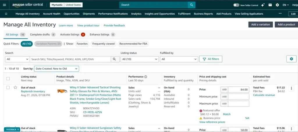Click the Amazon Seller Central logo
Image resolution: width=298 pixels, height=132 pixels.
(x=28, y=5)
